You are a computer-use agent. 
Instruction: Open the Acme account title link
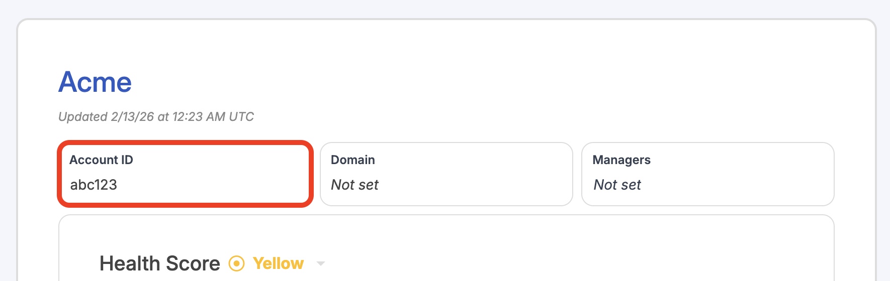point(95,82)
